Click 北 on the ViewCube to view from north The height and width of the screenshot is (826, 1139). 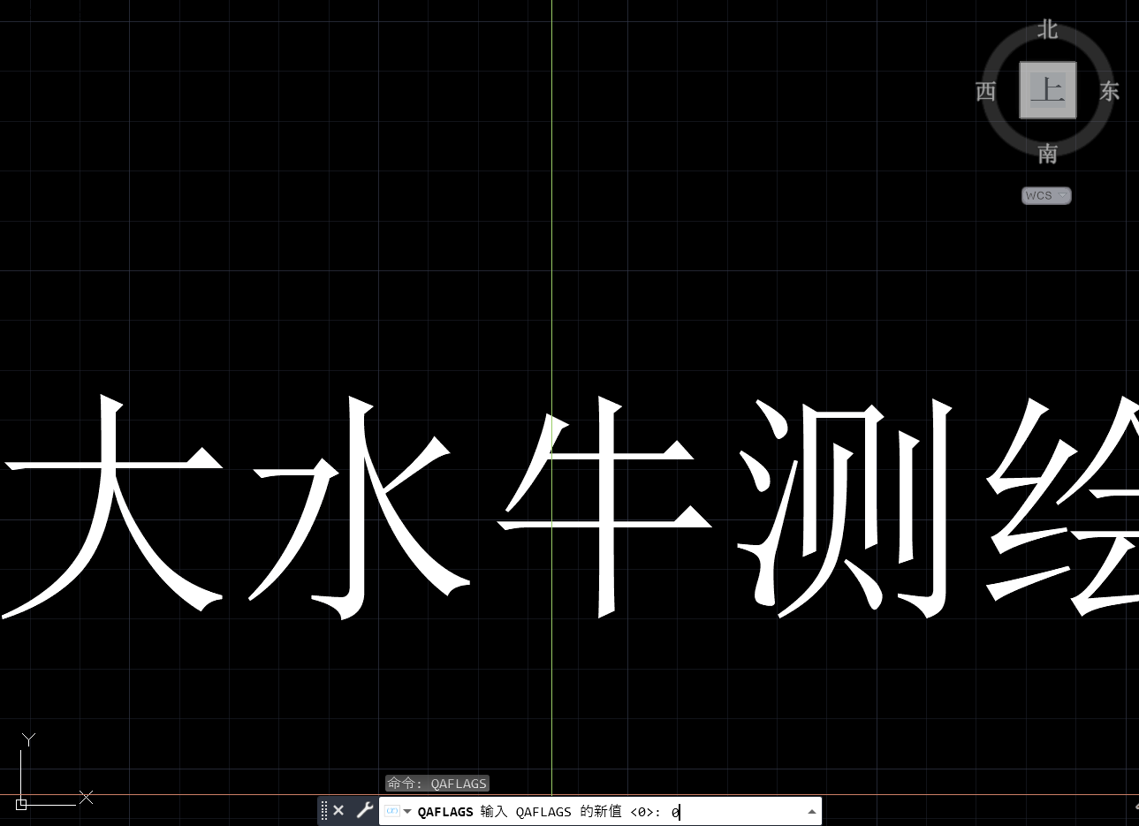[1047, 29]
